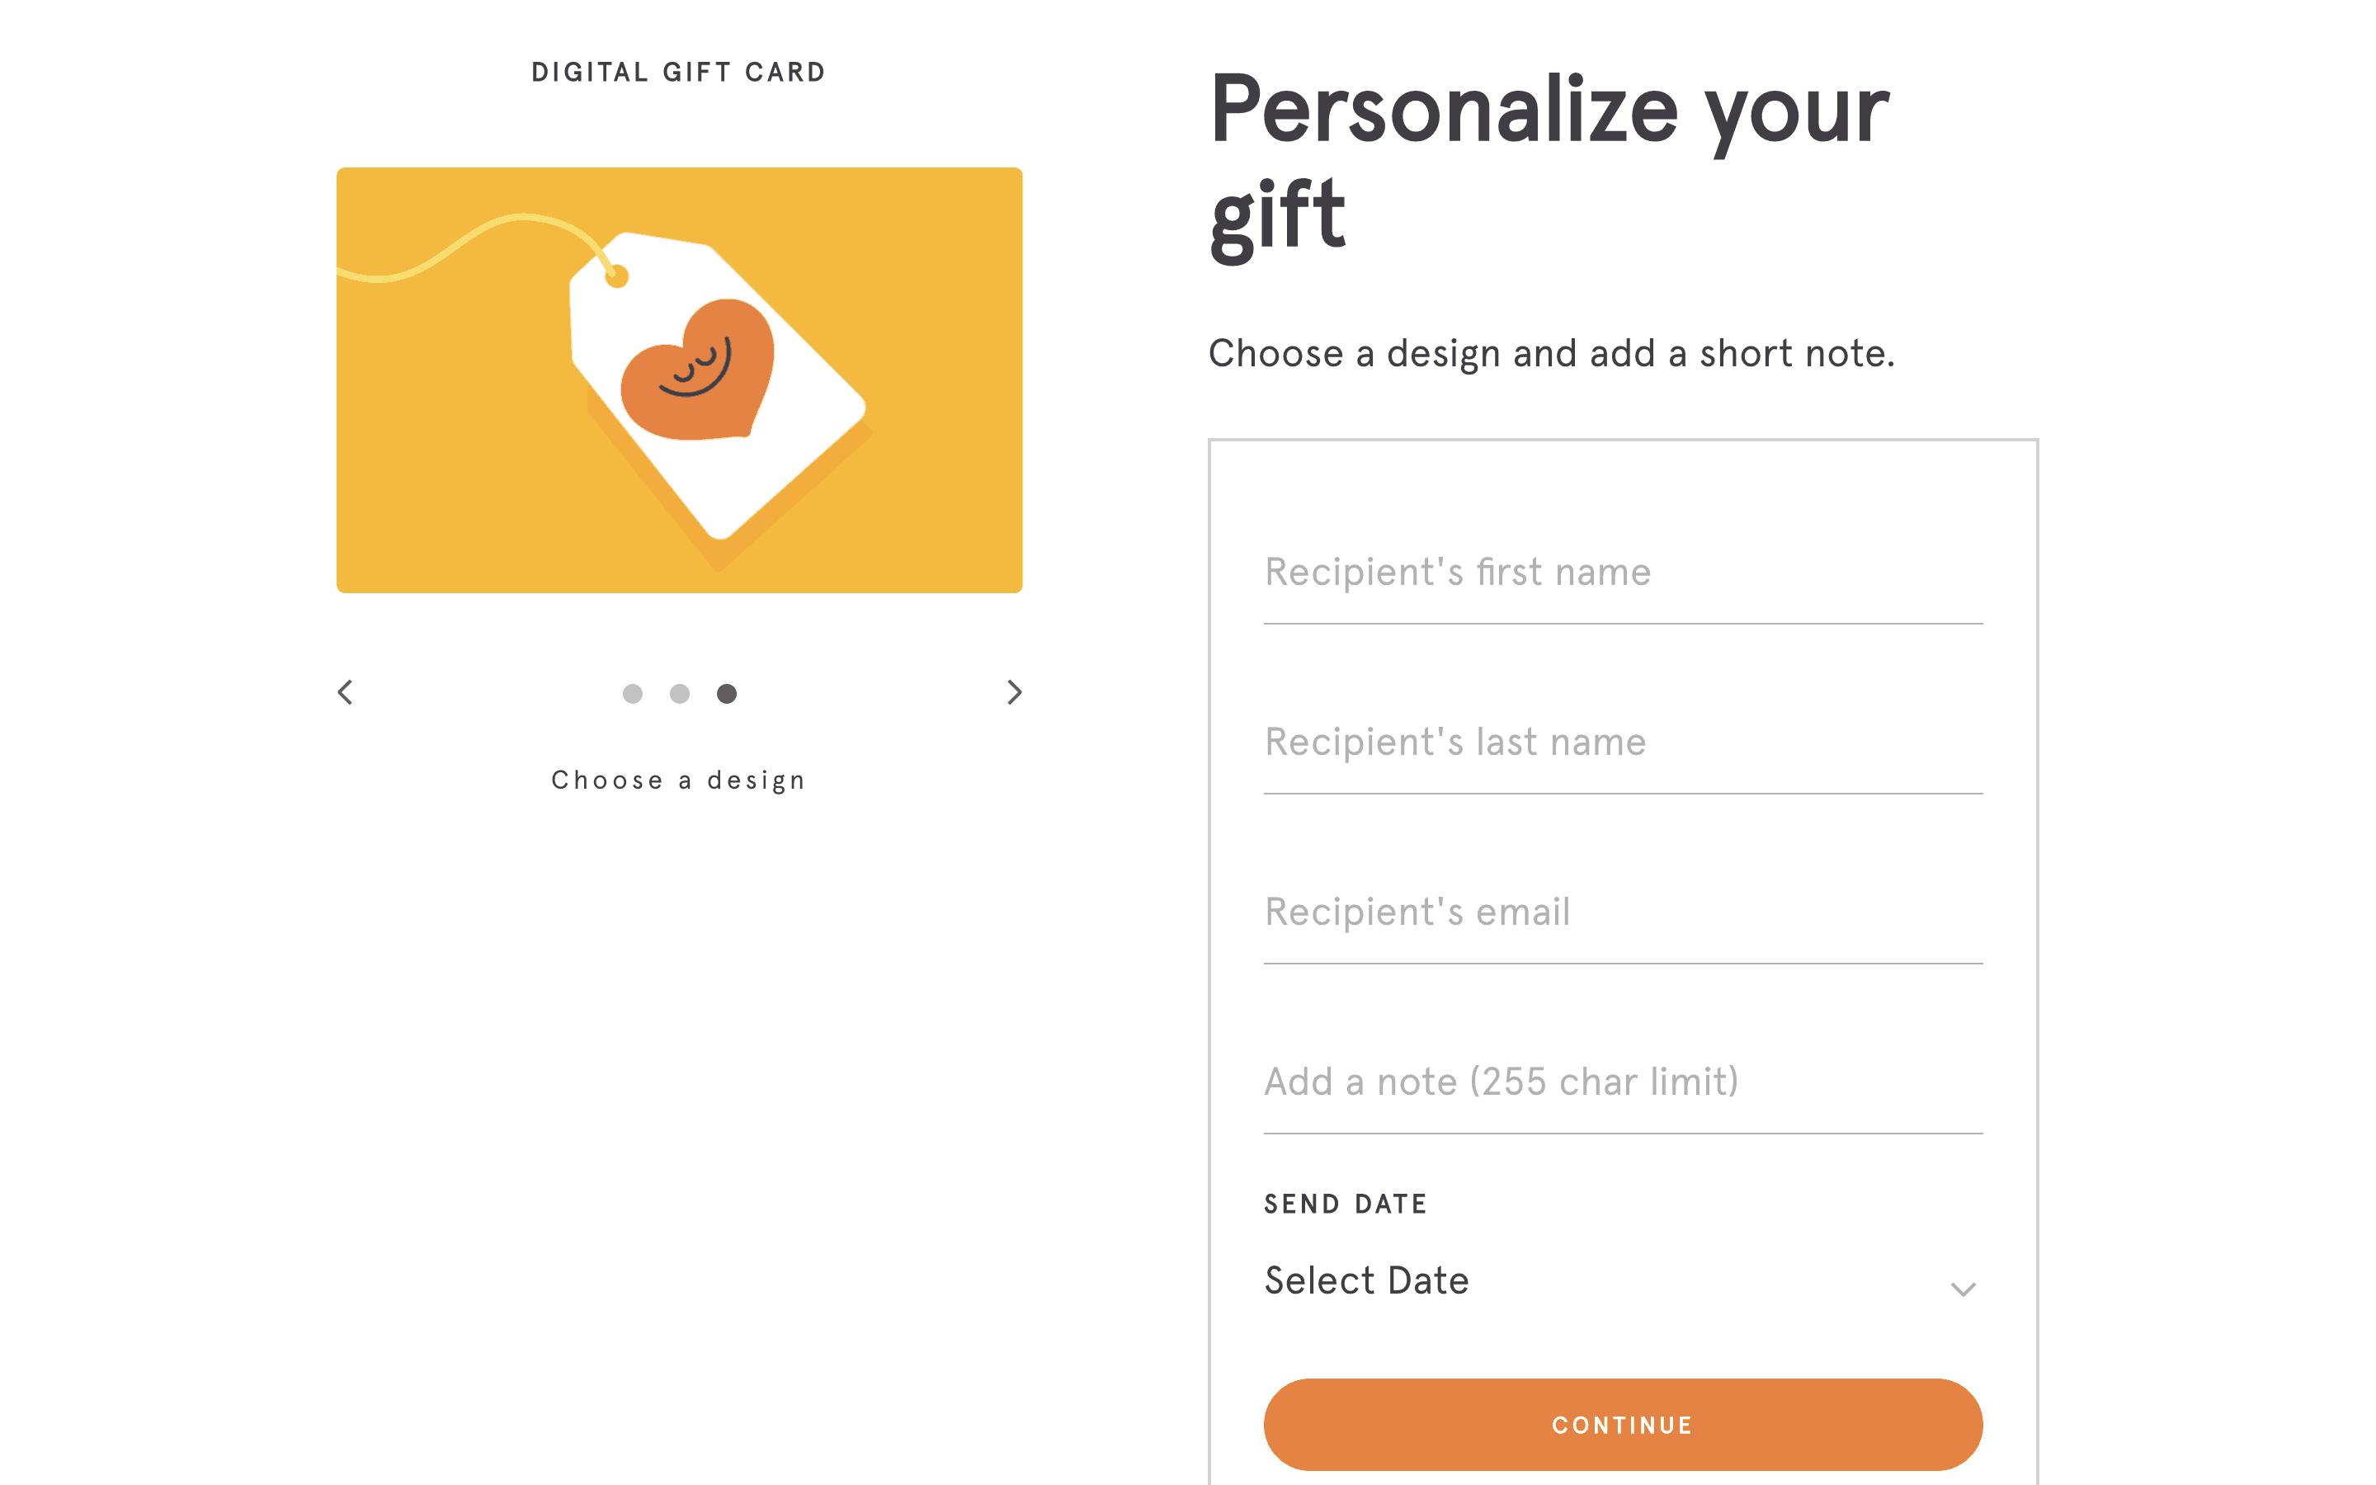Image resolution: width=2376 pixels, height=1485 pixels.
Task: Select the third, active carousel dot
Action: coord(727,695)
